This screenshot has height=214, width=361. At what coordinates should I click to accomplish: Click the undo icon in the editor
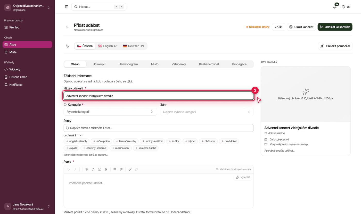tap(69, 169)
